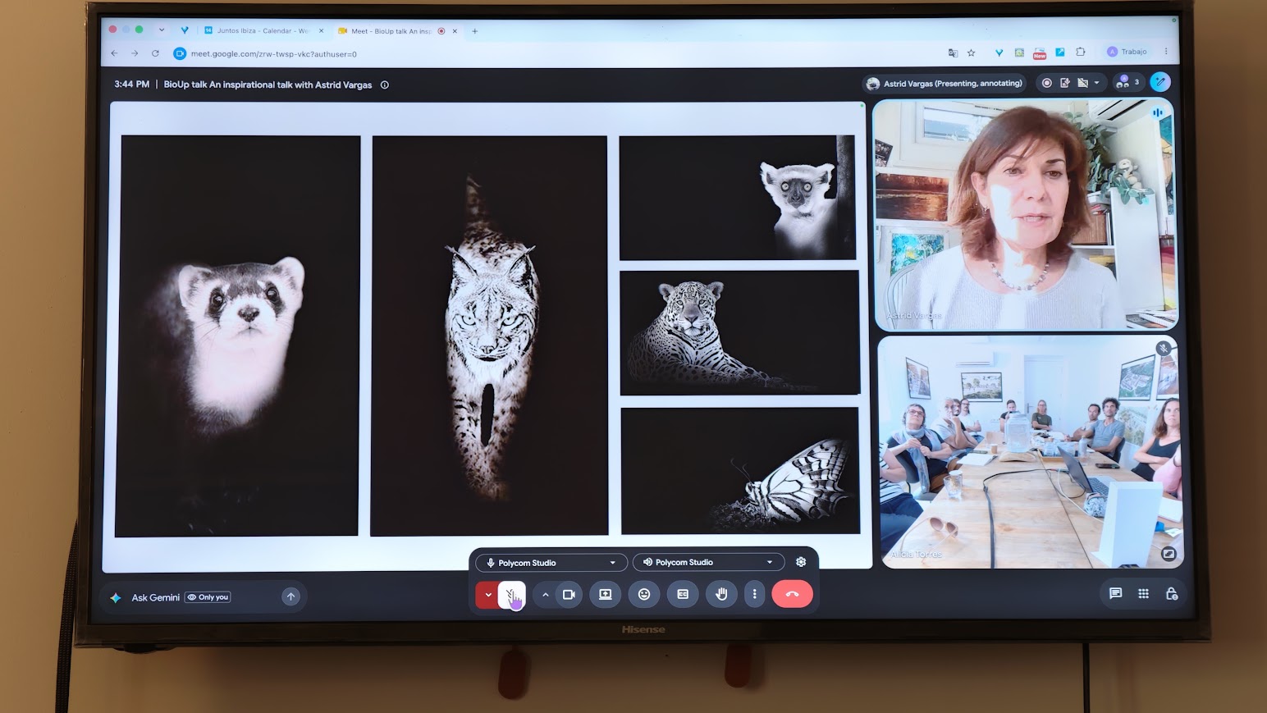Viewport: 1267px width, 713px height.
Task: Open host controls lock icon
Action: pos(1171,593)
